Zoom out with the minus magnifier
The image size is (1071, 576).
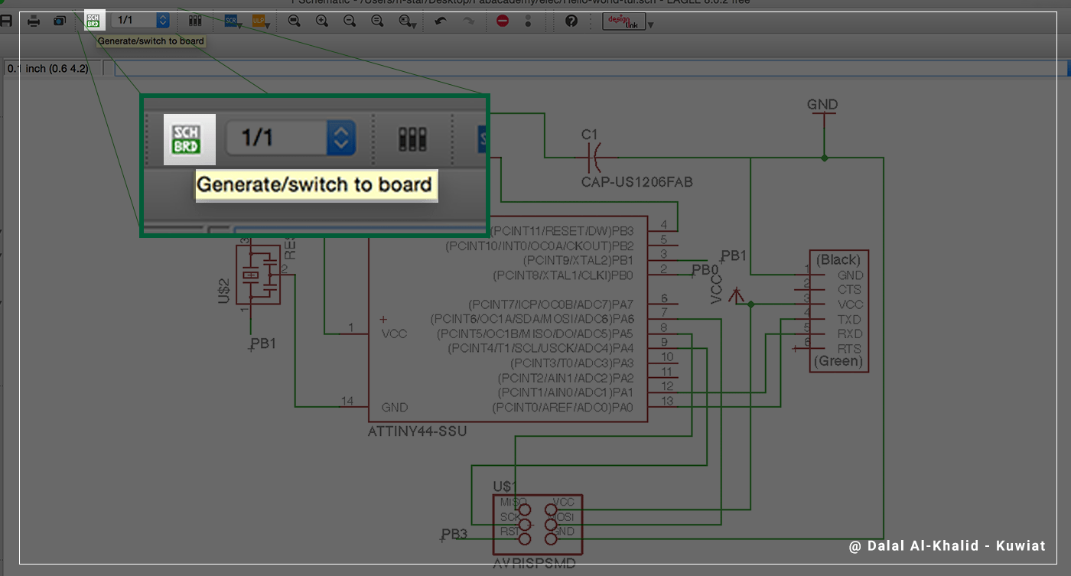coord(350,21)
